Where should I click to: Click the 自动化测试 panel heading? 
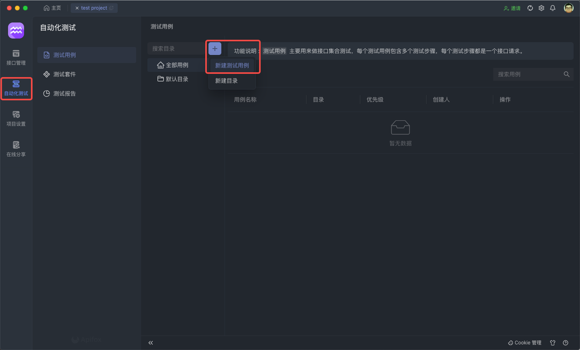pos(58,28)
